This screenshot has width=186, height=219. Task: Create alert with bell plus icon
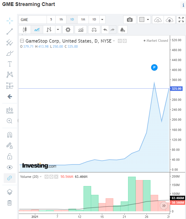(x=123, y=30)
